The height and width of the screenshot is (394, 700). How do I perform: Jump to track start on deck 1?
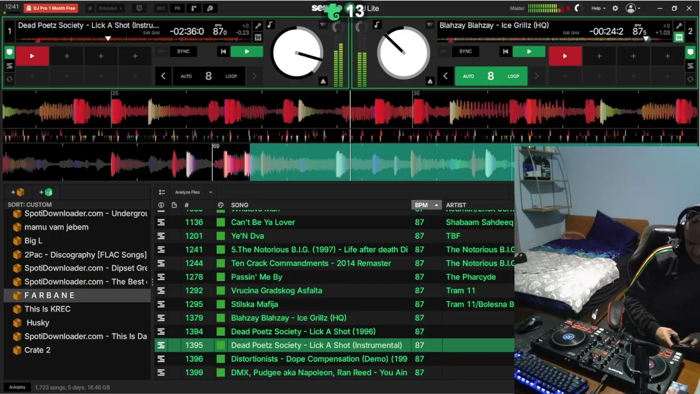pos(223,51)
